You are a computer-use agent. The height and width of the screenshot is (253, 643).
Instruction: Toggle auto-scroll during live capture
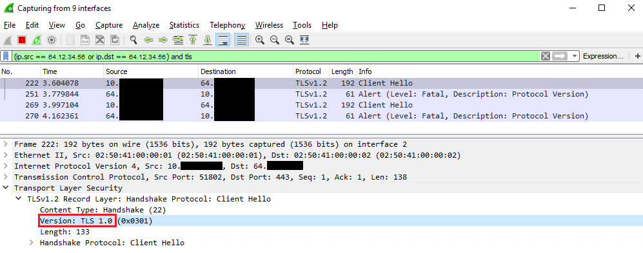coord(223,40)
